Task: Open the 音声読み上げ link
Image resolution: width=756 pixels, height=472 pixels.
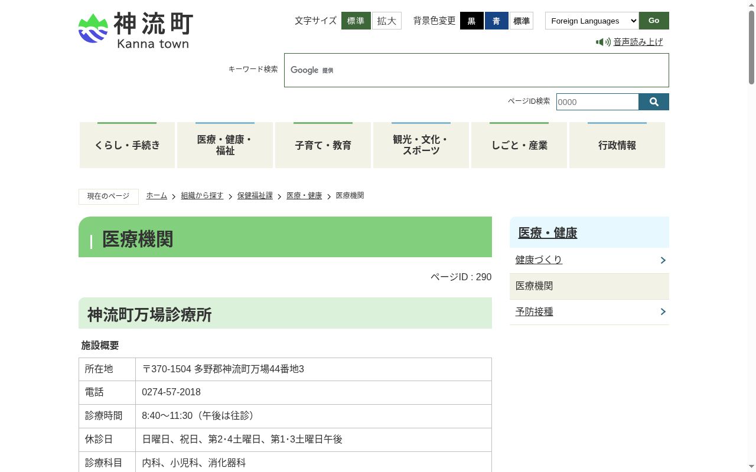Action: click(x=638, y=42)
